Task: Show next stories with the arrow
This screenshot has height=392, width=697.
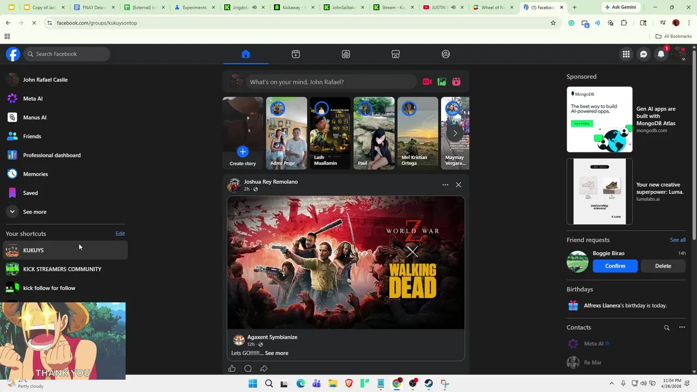Action: (x=455, y=133)
